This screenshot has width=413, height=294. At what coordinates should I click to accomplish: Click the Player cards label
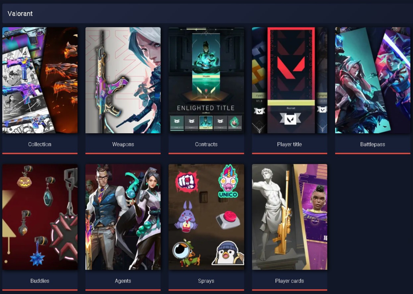point(289,281)
